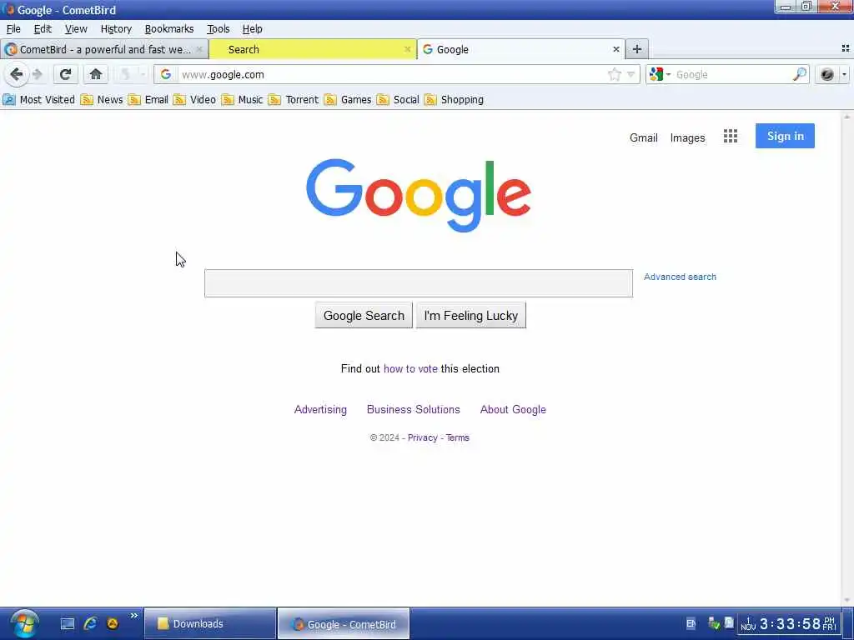
Task: Switch to the CometBird tab
Action: pyautogui.click(x=104, y=49)
